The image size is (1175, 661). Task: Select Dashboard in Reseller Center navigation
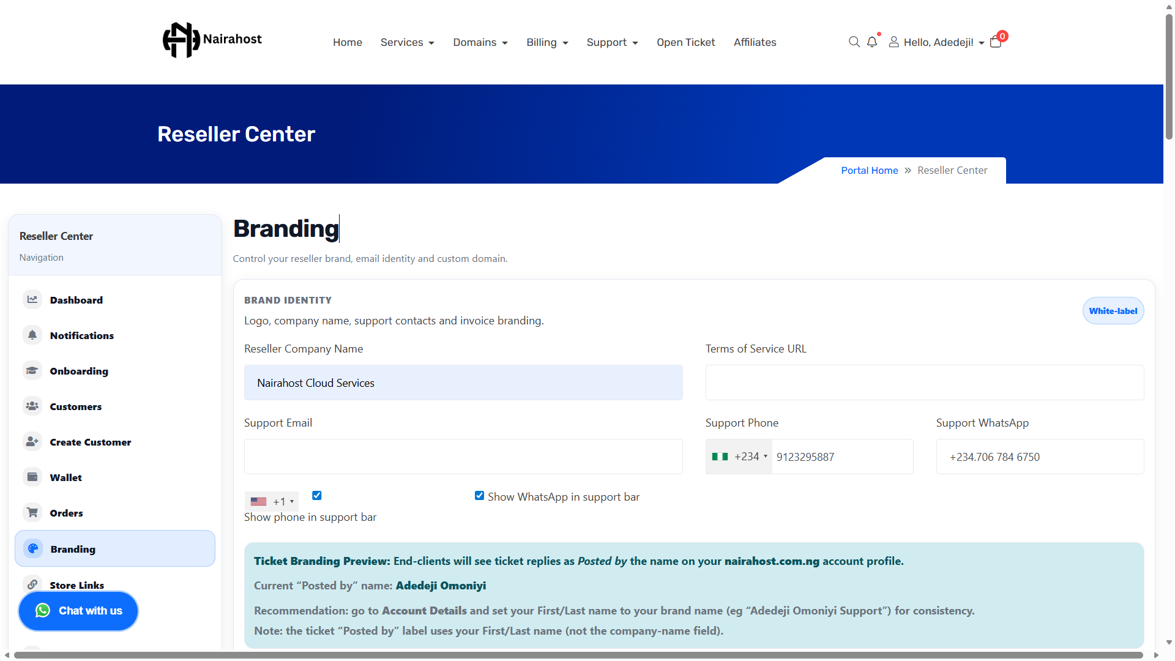tap(115, 300)
